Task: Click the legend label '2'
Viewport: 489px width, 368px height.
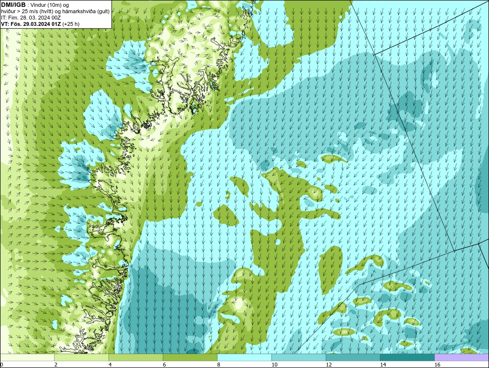Action: [56, 365]
